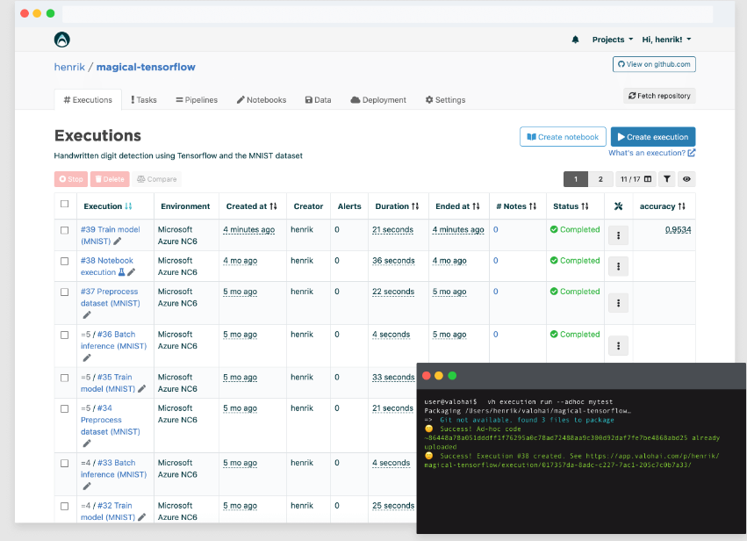This screenshot has width=747, height=541.
Task: Switch to the Notebooks tab
Action: click(x=262, y=99)
